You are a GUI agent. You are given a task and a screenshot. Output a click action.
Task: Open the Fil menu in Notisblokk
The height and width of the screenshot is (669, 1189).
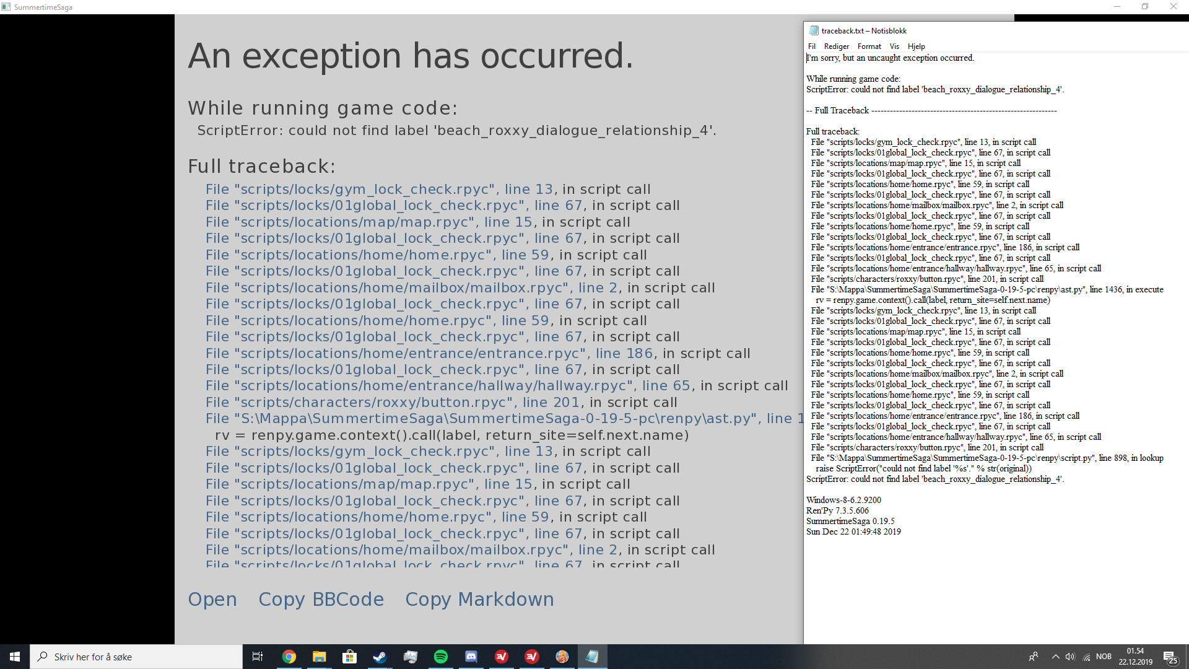pos(811,46)
